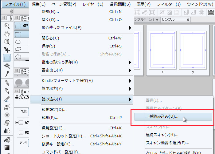Open the フィルター menu
This screenshot has height=154, width=215.
pos(169,4)
